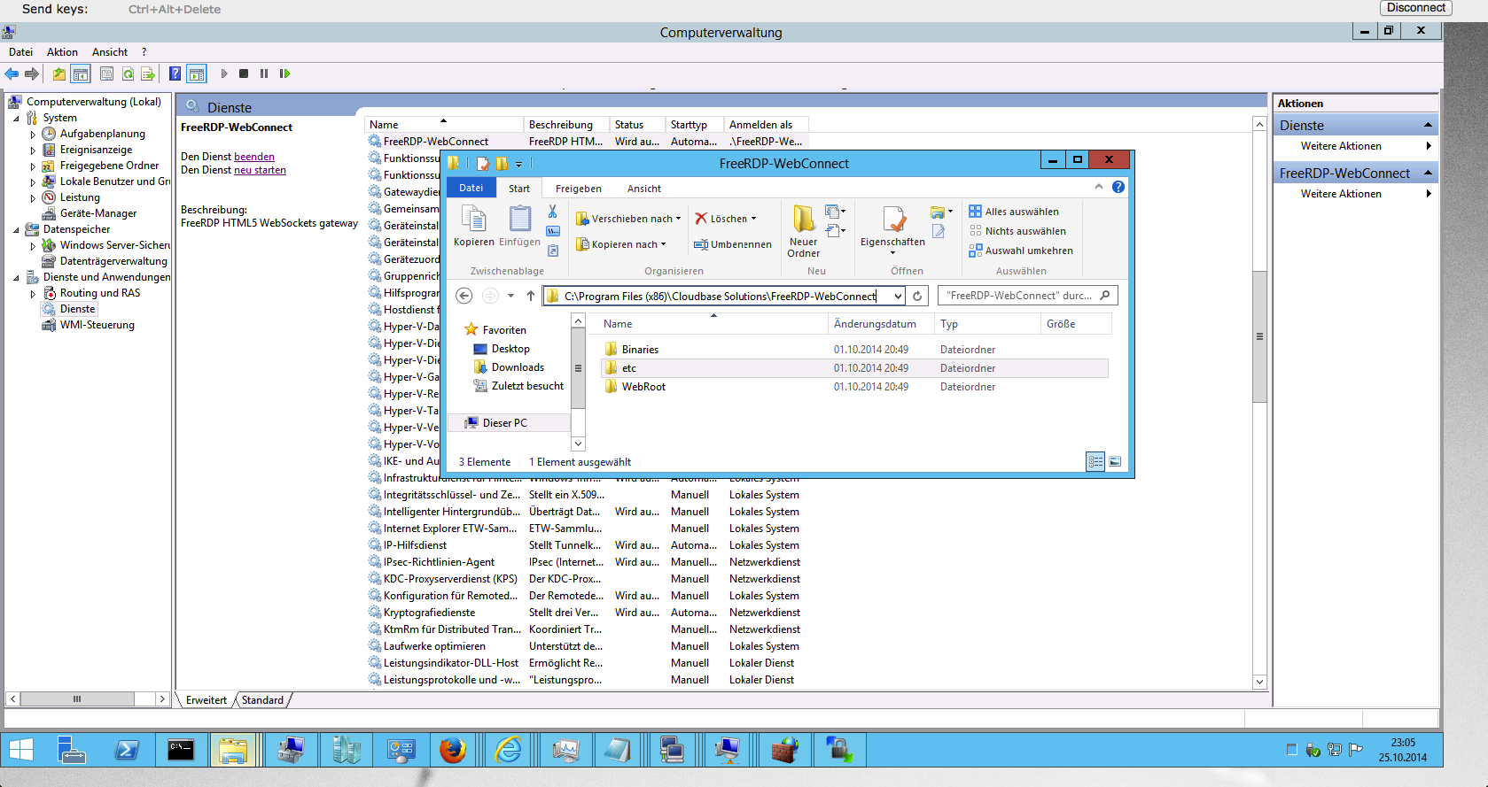Click the Restart service toolbar icon
Image resolution: width=1488 pixels, height=787 pixels.
click(284, 73)
